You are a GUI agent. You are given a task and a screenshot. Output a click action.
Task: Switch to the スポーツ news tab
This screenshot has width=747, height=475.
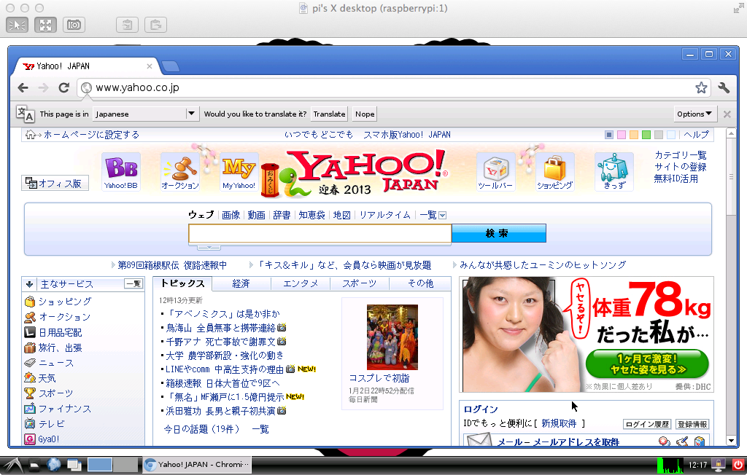(359, 283)
